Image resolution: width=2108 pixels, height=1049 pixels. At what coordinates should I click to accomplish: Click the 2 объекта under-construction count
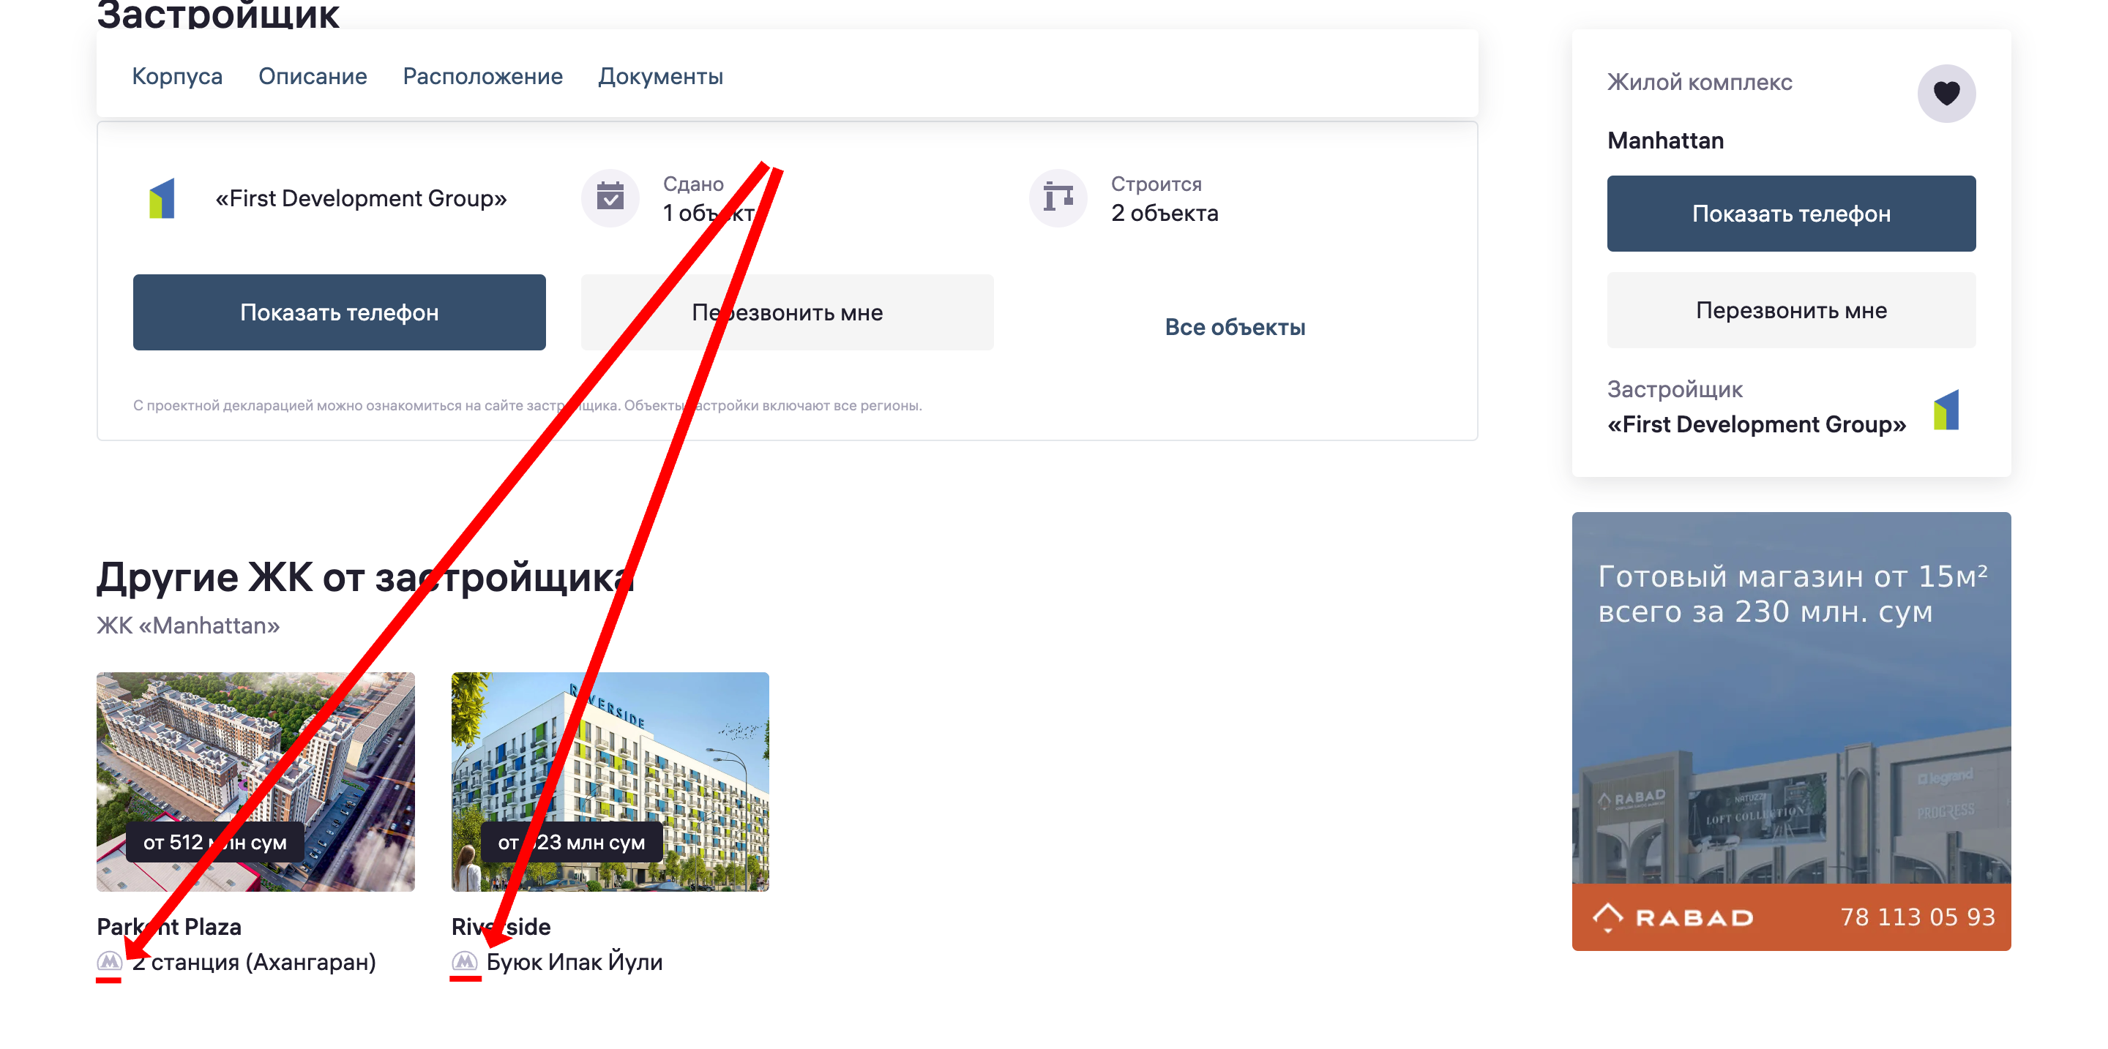[1165, 213]
